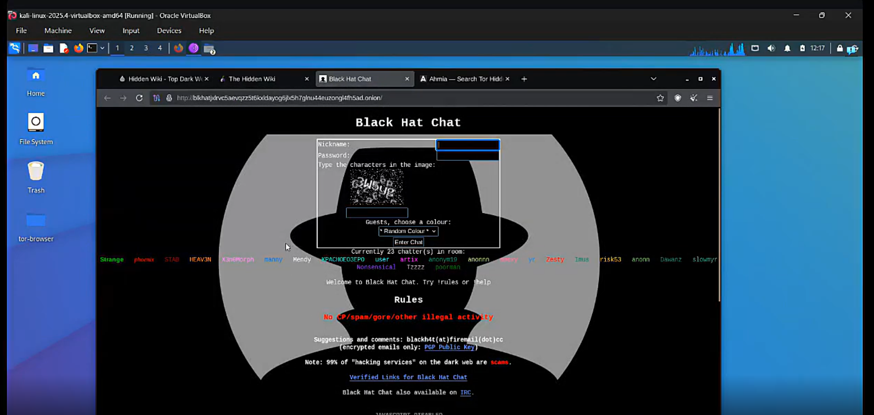Open the VirtualBox Input menu

click(131, 31)
